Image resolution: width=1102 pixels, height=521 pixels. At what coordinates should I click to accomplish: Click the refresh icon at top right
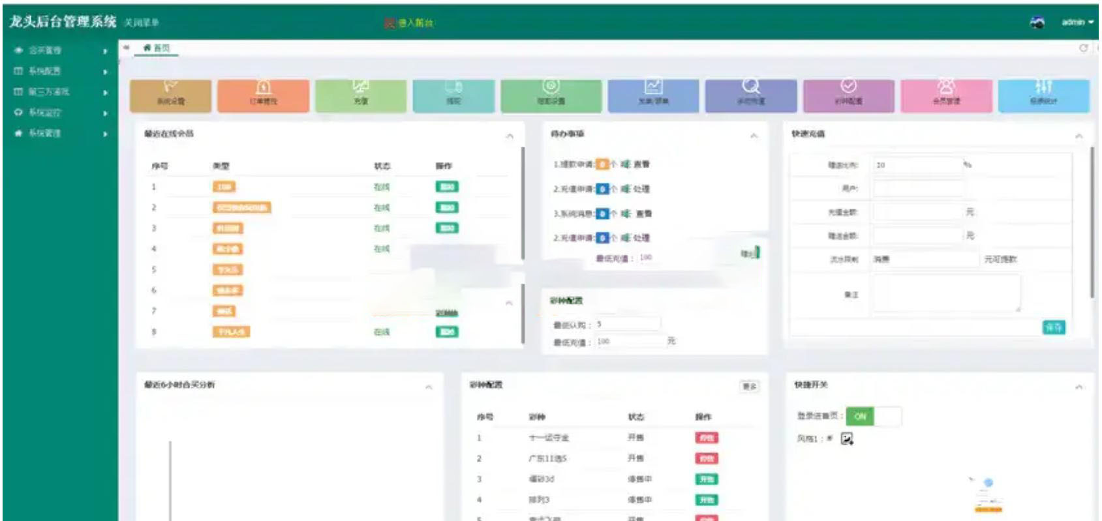pos(1084,48)
